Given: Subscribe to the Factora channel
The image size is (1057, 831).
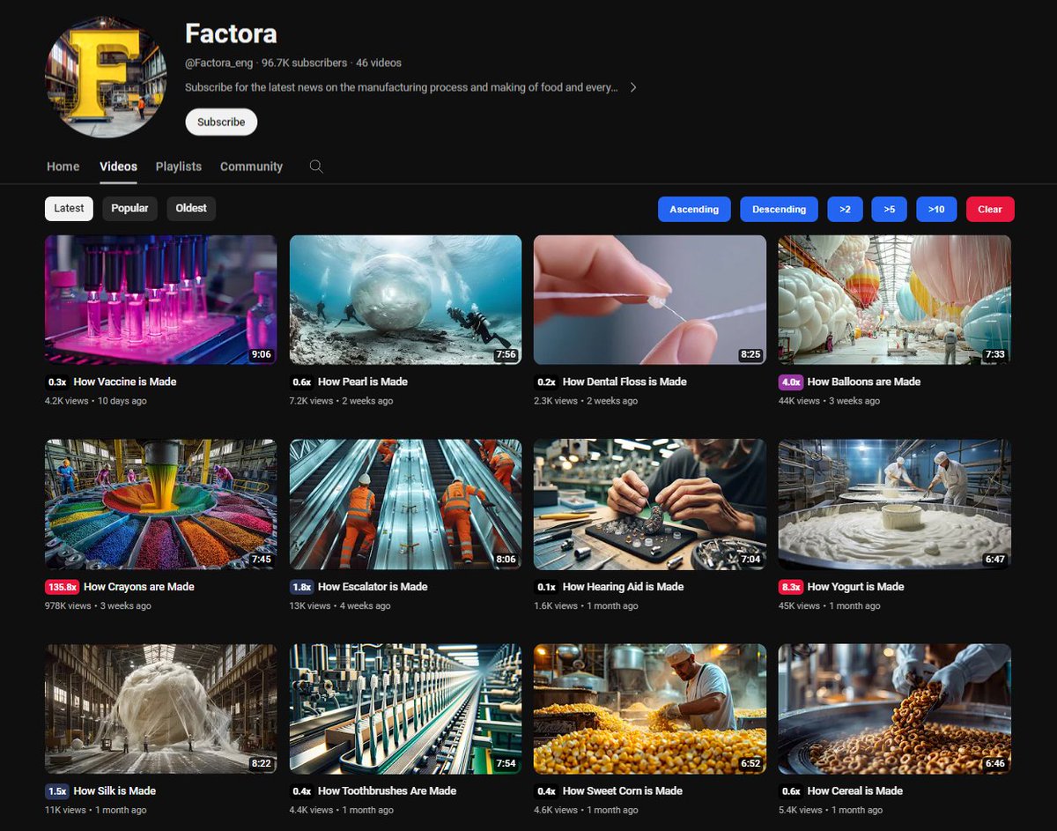Looking at the screenshot, I should pos(221,122).
